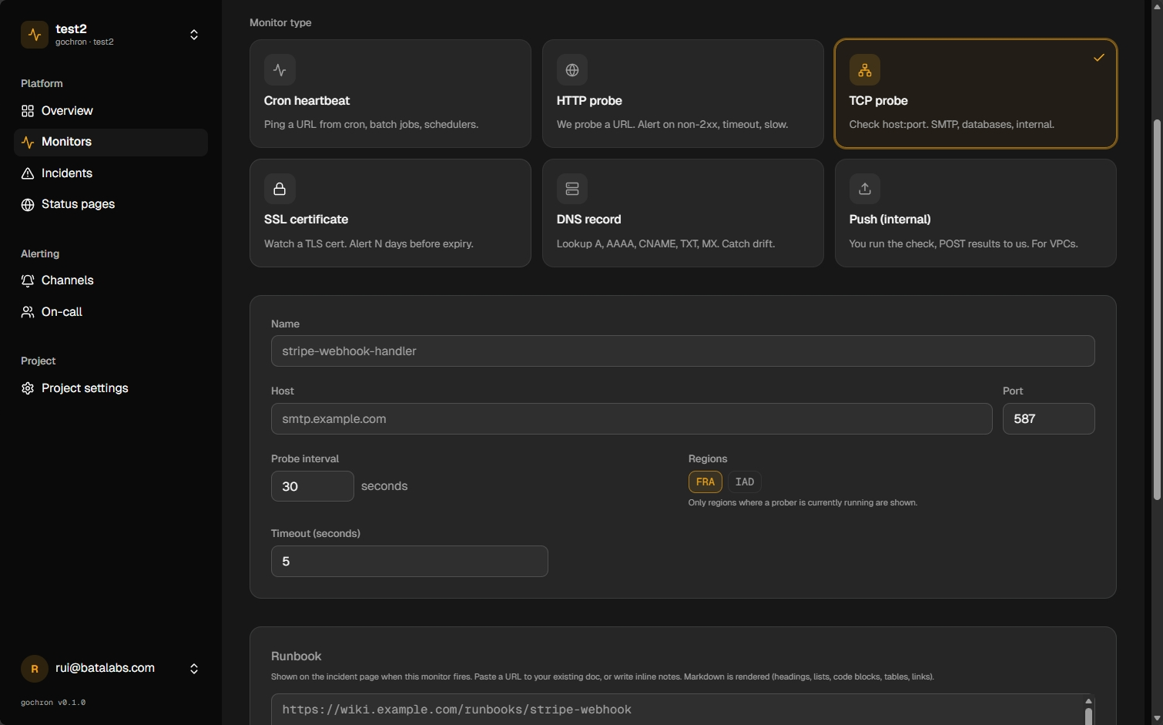Click the On-call people icon
This screenshot has width=1163, height=725.
(x=28, y=312)
